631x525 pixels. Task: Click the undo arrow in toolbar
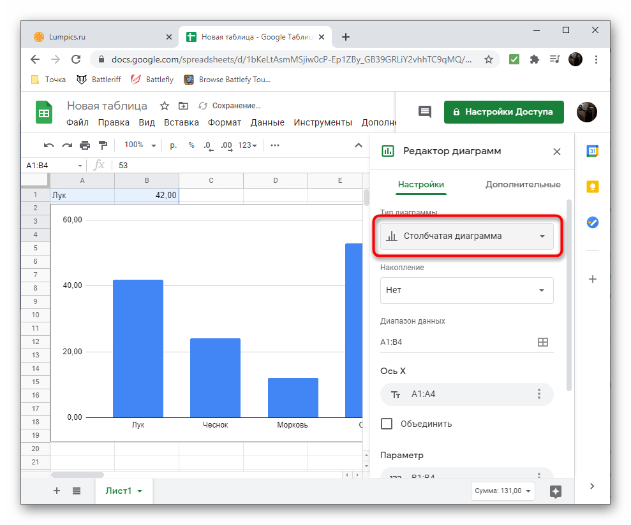click(x=49, y=145)
